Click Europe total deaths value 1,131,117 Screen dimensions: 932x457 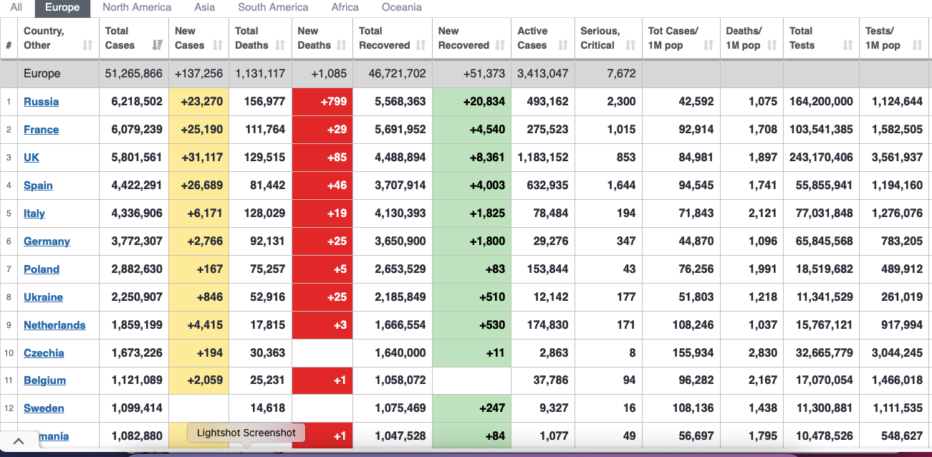[x=260, y=74]
